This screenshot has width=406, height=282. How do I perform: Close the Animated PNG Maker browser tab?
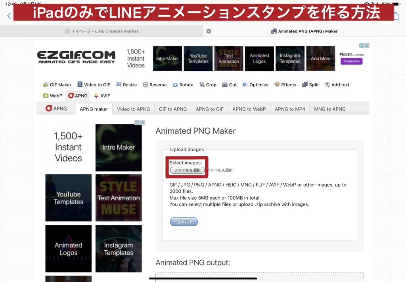209,31
